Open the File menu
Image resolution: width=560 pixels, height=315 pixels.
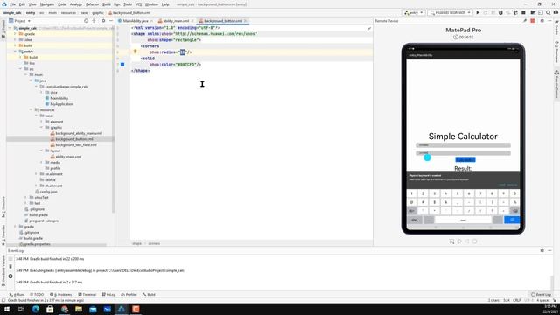click(12, 4)
